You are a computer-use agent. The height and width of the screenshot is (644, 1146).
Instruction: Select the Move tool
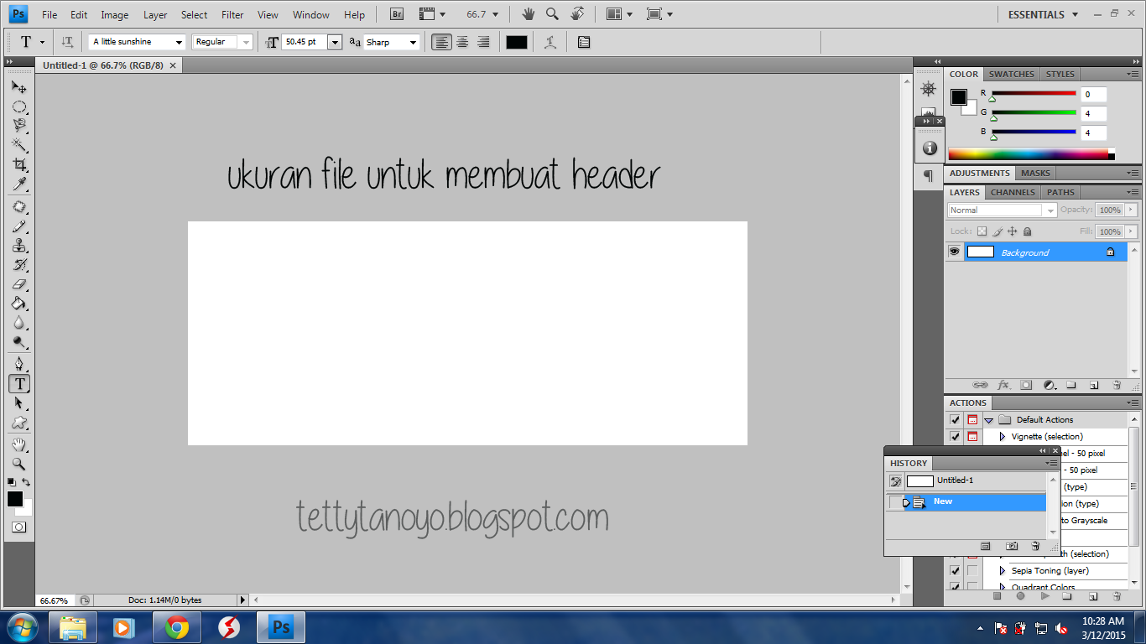click(18, 86)
